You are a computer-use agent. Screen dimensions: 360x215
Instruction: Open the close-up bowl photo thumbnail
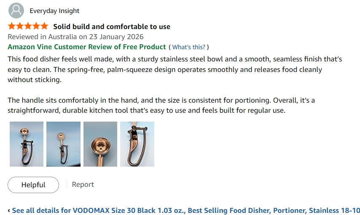(100, 144)
